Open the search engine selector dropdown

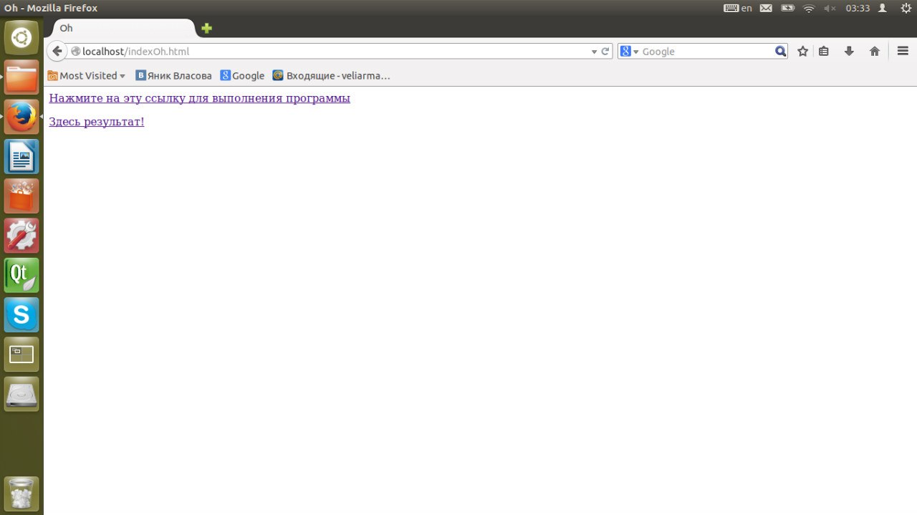click(x=629, y=52)
